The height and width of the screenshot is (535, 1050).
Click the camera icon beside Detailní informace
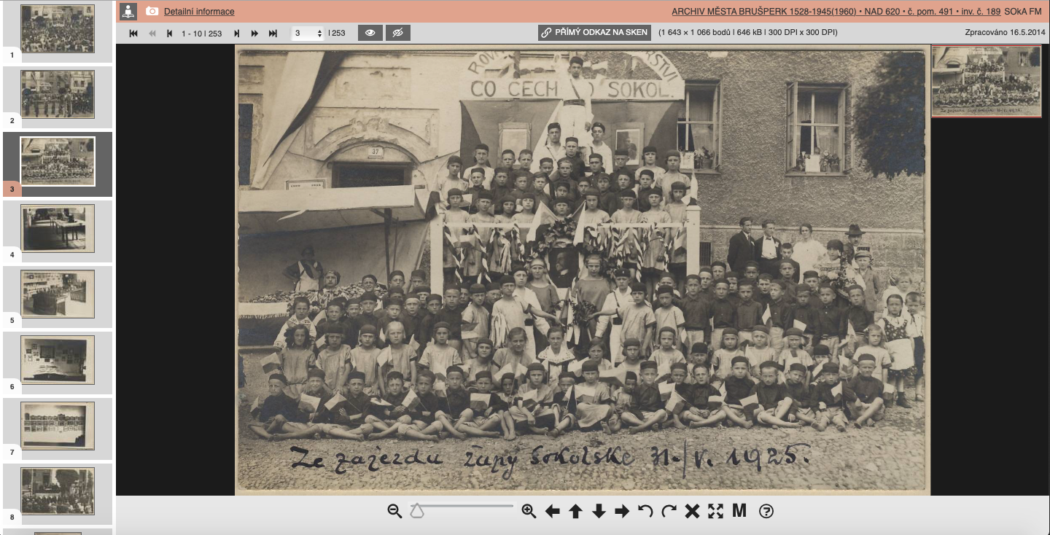tap(152, 12)
